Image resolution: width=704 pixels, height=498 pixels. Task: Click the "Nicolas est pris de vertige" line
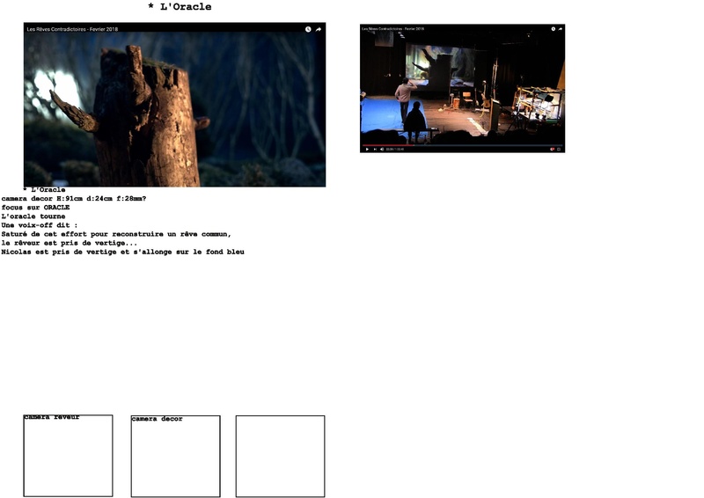123,252
